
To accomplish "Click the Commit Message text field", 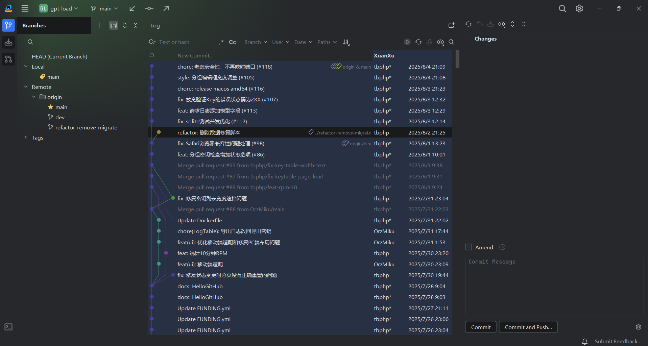I will [x=554, y=287].
